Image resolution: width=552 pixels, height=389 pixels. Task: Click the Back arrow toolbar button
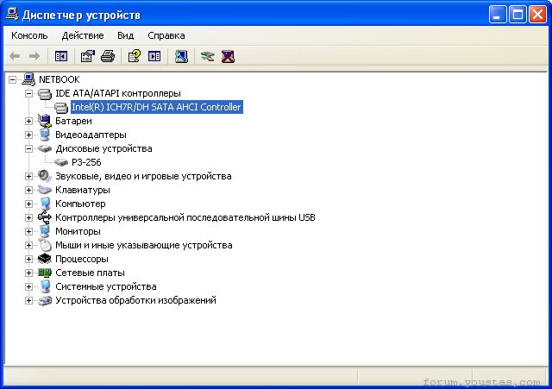click(x=15, y=56)
